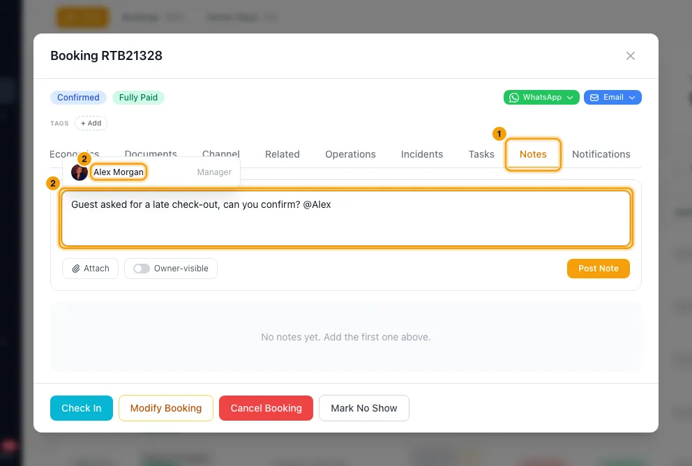692x466 pixels.
Task: Close the booking dialog with X
Action: [x=630, y=56]
